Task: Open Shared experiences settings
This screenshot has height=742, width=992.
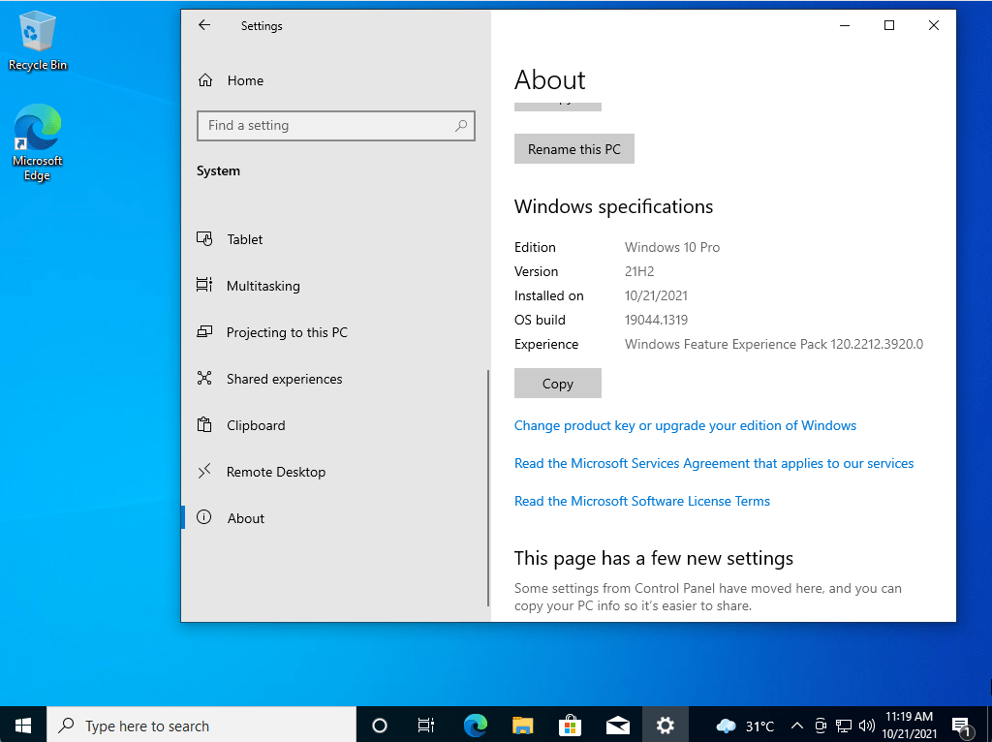Action: 335,379
